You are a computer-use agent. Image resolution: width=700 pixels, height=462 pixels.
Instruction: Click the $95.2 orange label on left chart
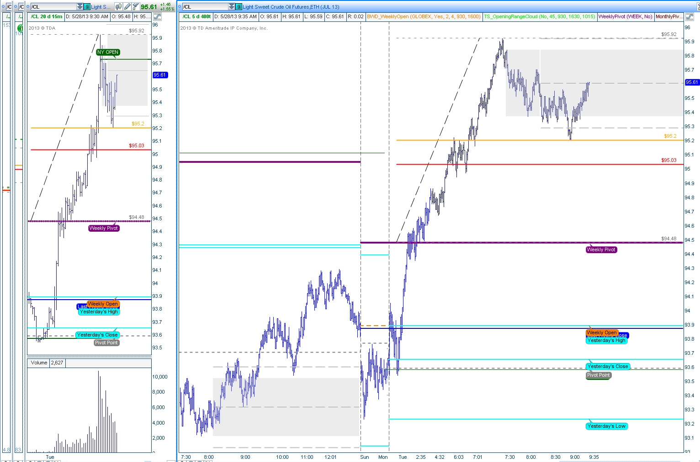click(x=138, y=124)
